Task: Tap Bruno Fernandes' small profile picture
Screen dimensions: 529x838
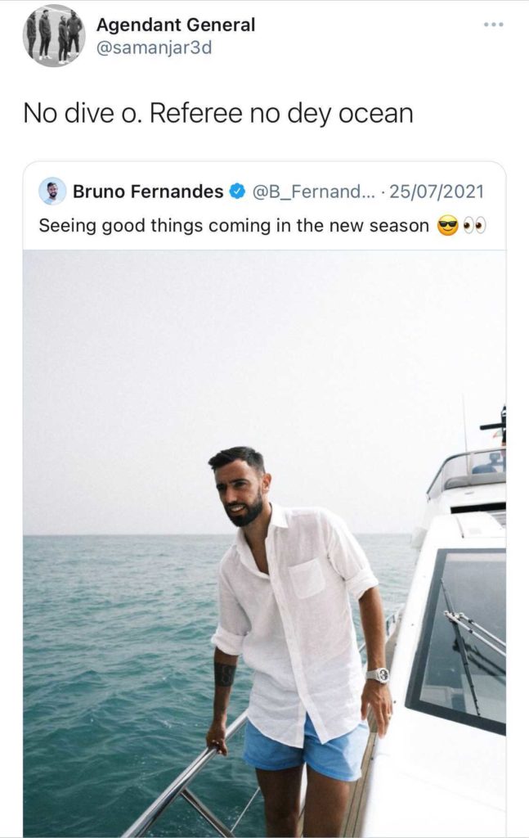Action: 52,191
